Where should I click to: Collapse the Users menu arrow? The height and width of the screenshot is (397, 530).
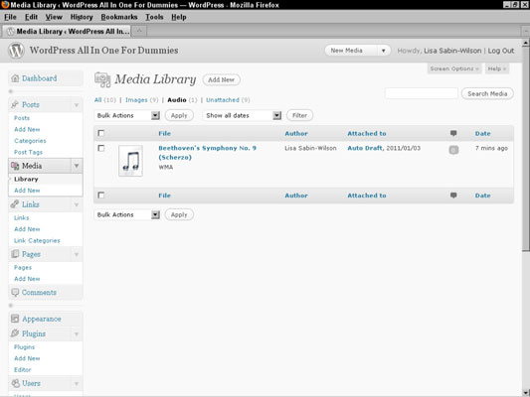click(x=77, y=383)
